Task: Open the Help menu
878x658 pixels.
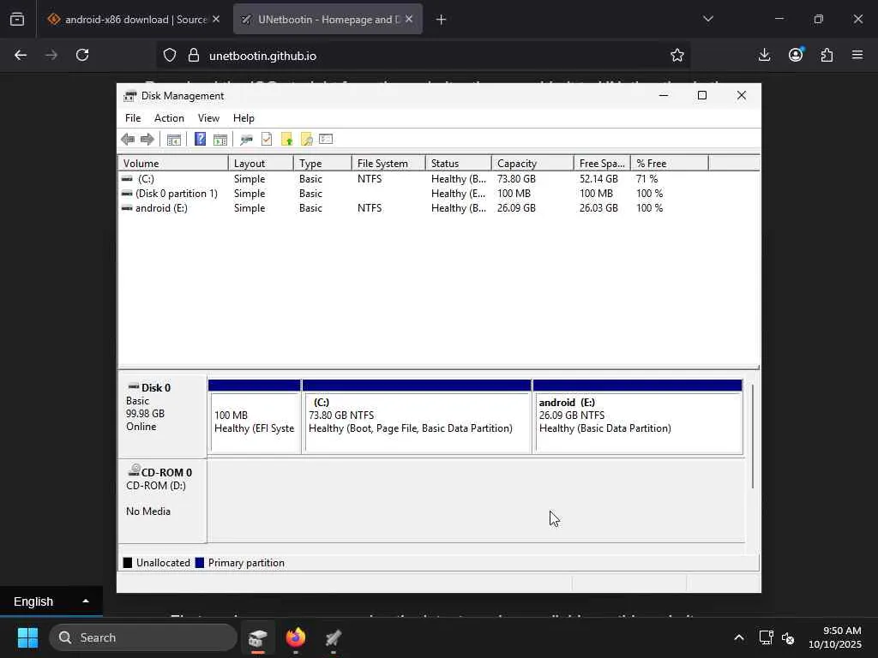Action: click(244, 118)
